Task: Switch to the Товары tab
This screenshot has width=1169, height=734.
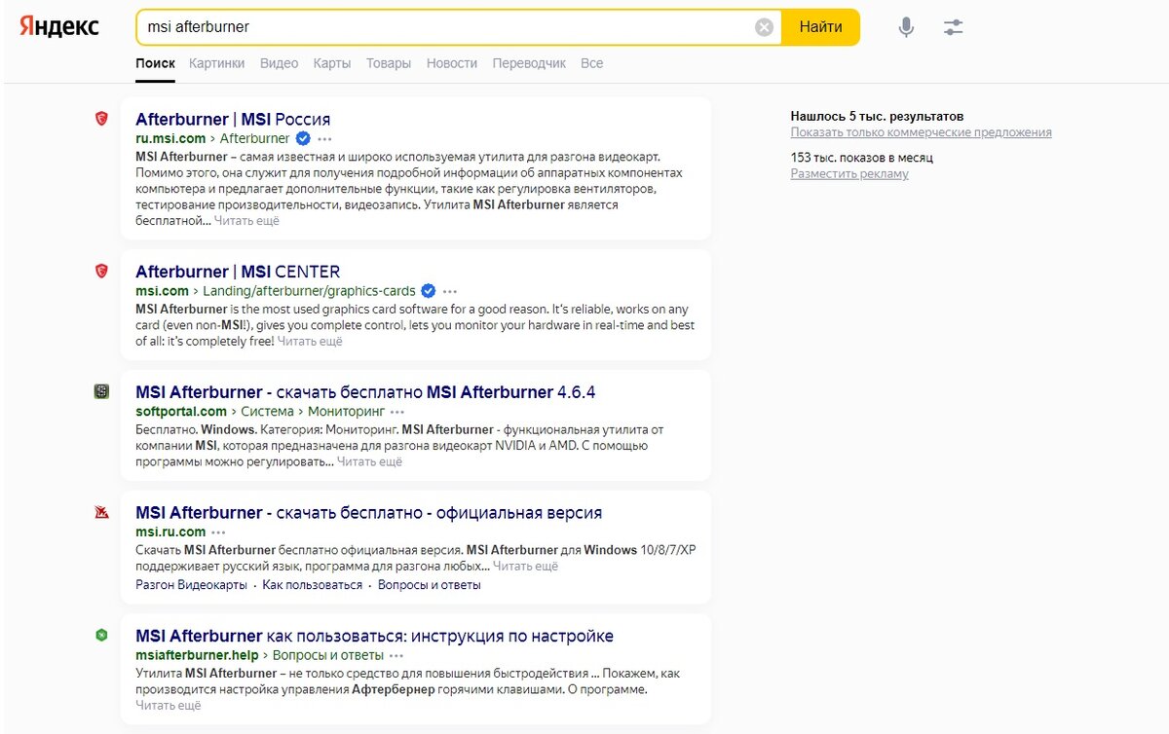Action: coord(389,63)
